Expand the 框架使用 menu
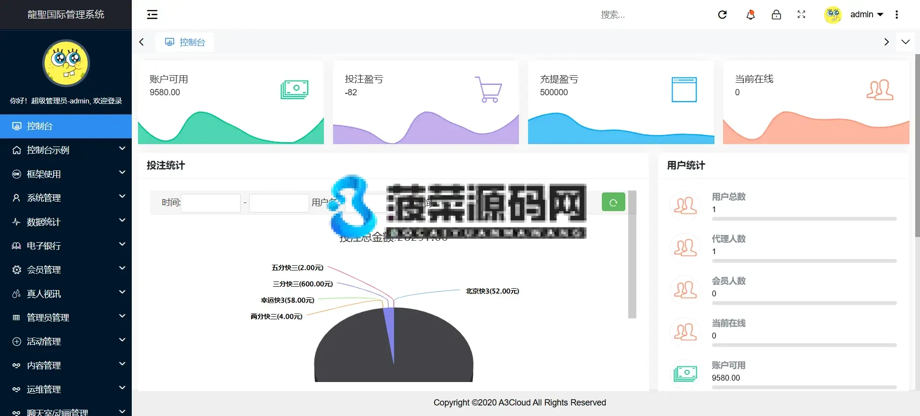 point(66,174)
